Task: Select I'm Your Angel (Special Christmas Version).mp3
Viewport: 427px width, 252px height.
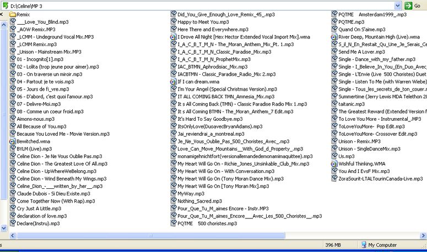Action: [x=228, y=89]
